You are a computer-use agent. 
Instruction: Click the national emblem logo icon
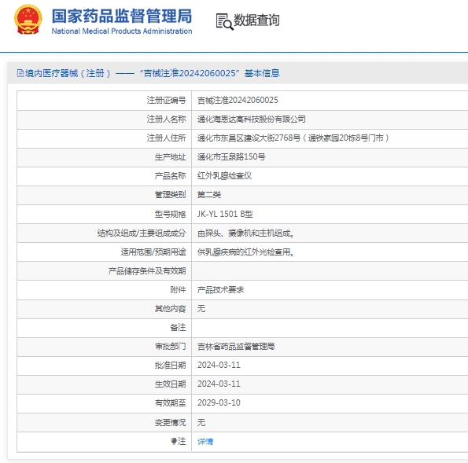pos(28,20)
